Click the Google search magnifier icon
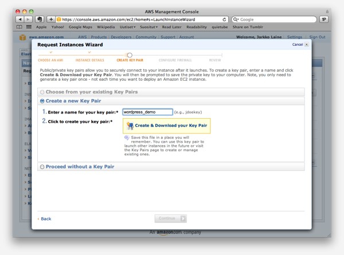 click(x=236, y=19)
